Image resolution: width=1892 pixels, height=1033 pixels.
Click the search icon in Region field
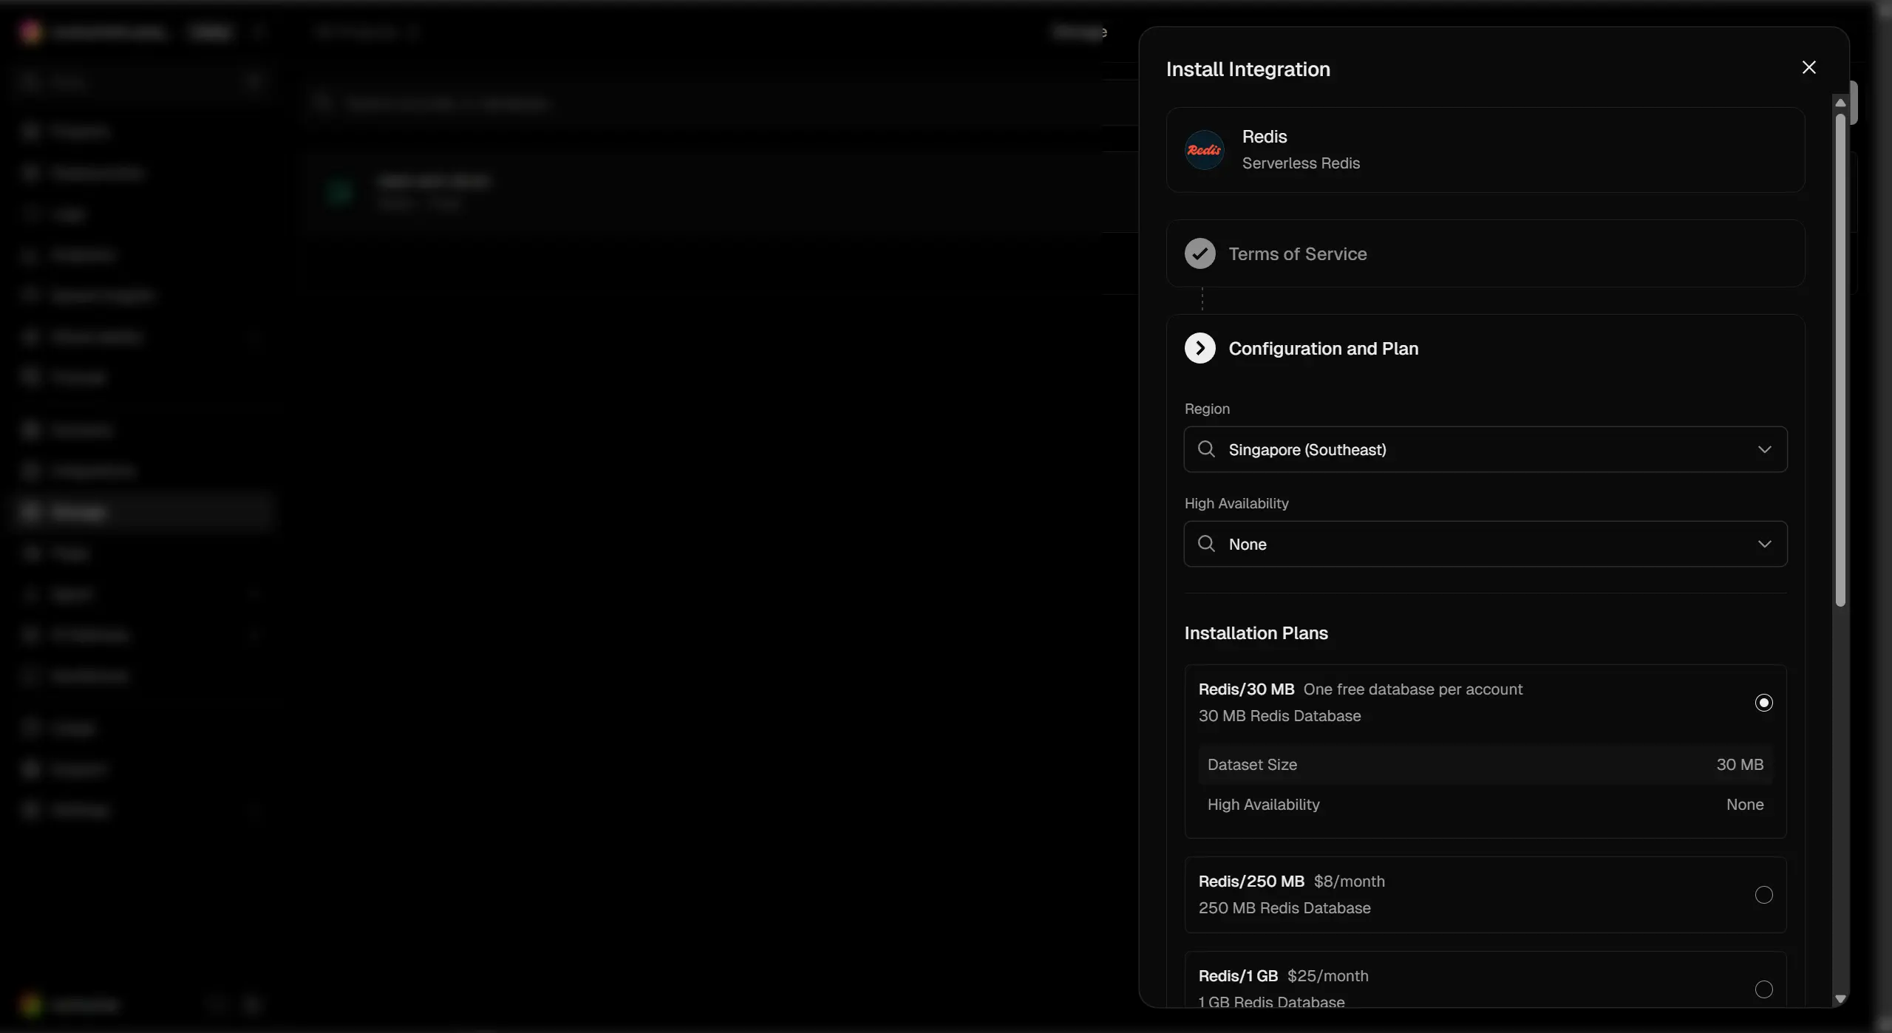pos(1206,449)
